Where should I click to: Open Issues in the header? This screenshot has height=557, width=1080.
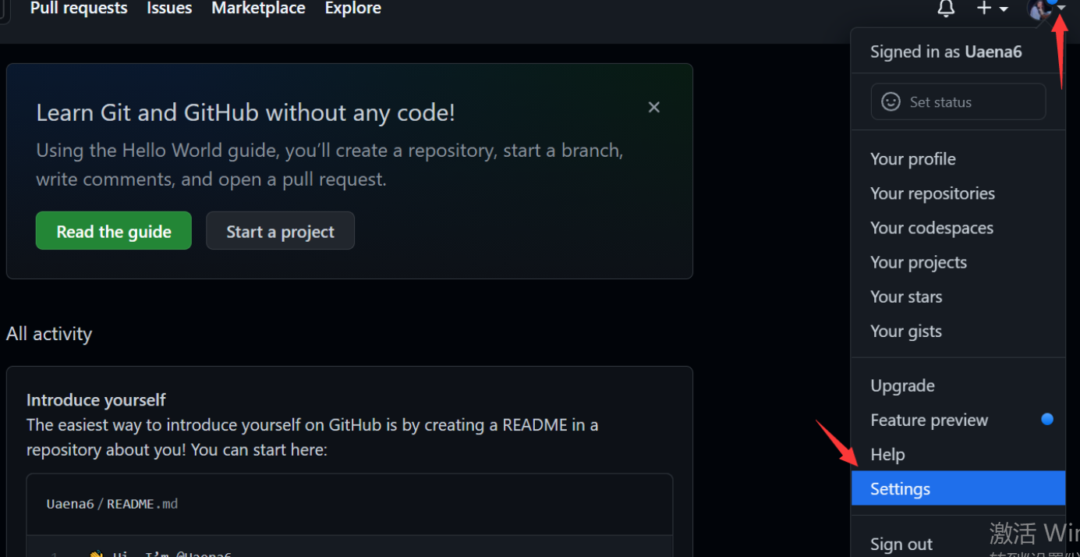click(x=169, y=8)
